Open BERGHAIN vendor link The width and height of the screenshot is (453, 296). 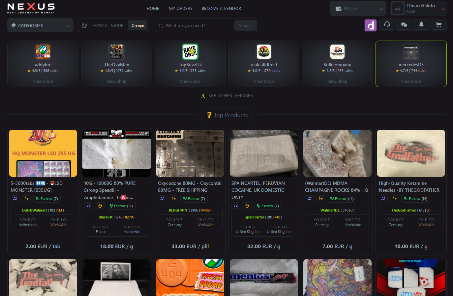(x=178, y=210)
